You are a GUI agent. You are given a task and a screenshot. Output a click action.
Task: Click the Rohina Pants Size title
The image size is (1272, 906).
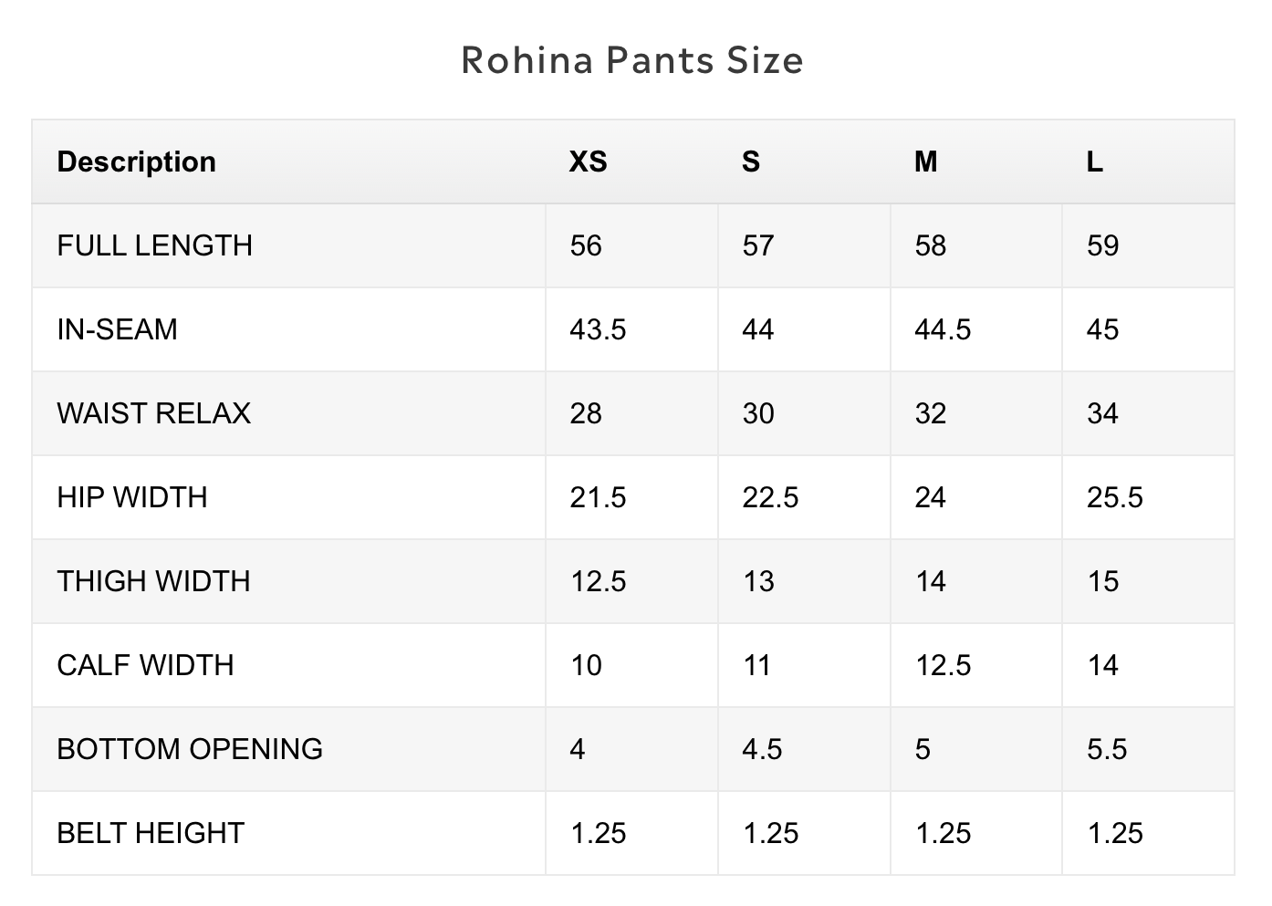pos(632,60)
